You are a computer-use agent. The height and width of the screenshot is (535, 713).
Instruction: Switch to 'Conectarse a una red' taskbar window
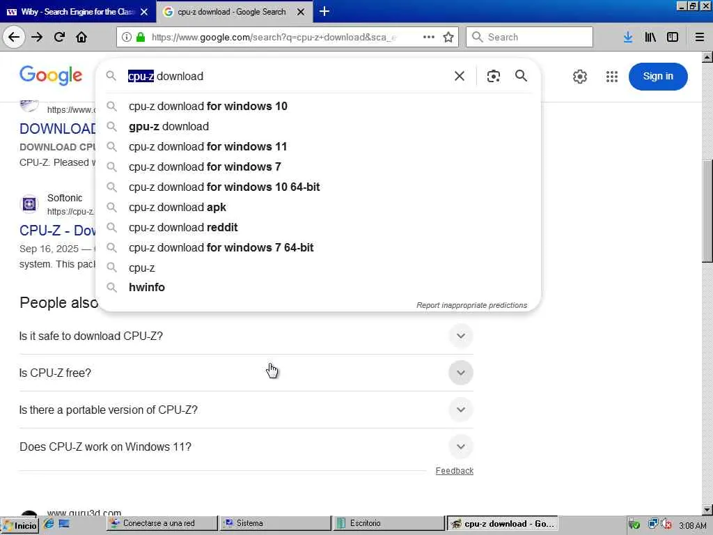(x=162, y=523)
